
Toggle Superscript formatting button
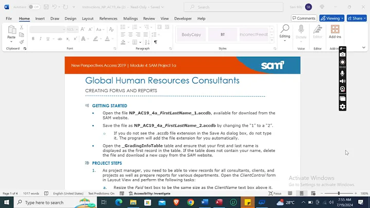[x=75, y=39]
